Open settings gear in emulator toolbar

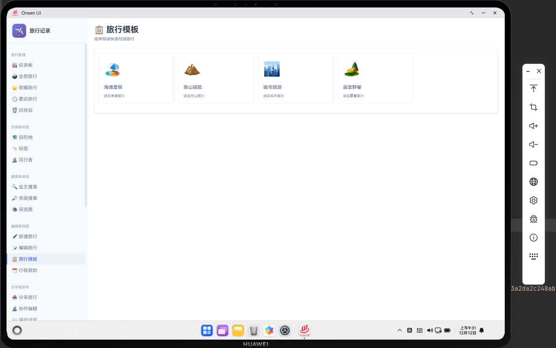coord(533,200)
